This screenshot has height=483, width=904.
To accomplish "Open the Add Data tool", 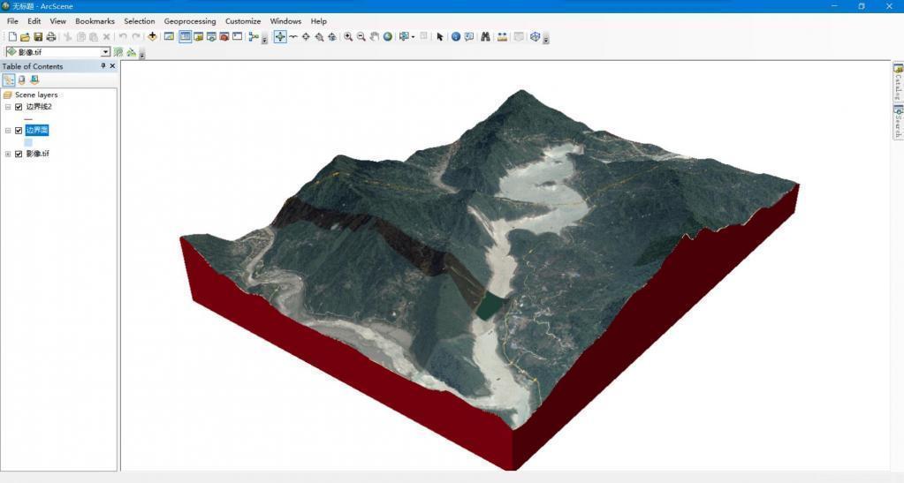I will coord(152,36).
